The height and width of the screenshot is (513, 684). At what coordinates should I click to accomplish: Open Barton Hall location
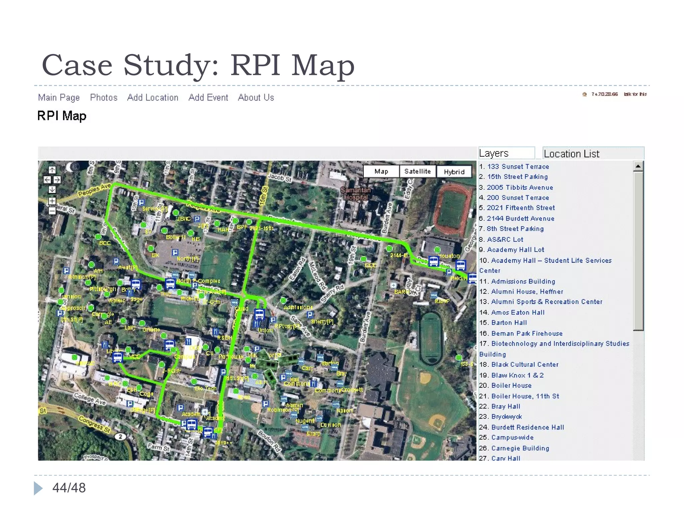click(509, 323)
